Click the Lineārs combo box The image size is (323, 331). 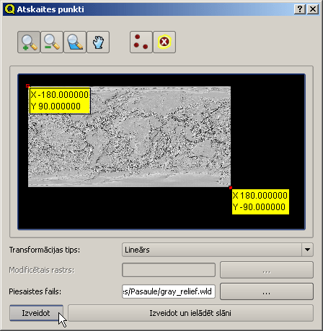(x=218, y=250)
